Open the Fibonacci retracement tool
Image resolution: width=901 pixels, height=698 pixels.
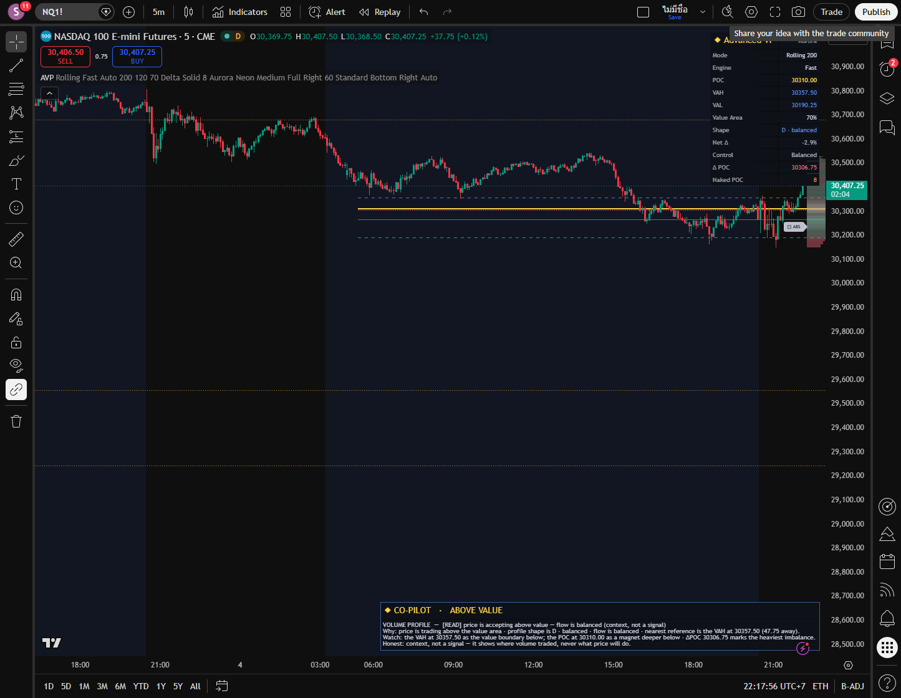tap(16, 89)
